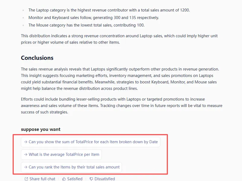
Task: Click the Monitor and Keyboard sales bullet text
Action: pos(94,18)
